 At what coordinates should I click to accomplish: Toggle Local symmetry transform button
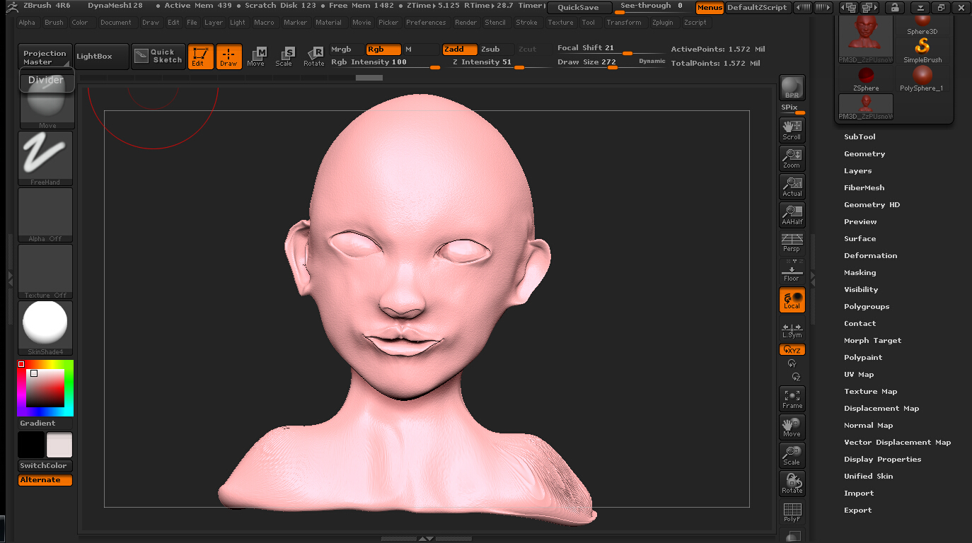[792, 300]
